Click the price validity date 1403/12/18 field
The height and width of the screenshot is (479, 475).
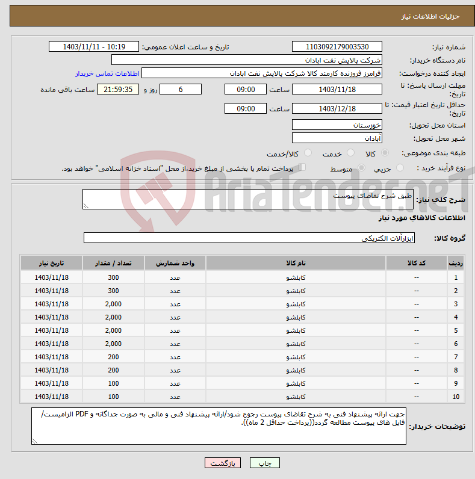point(337,108)
